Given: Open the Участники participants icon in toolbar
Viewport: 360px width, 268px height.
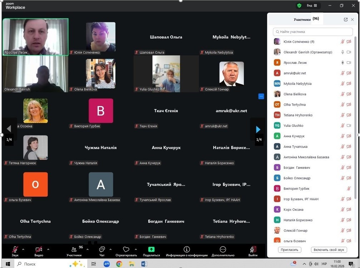Looking at the screenshot, I should (x=74, y=249).
